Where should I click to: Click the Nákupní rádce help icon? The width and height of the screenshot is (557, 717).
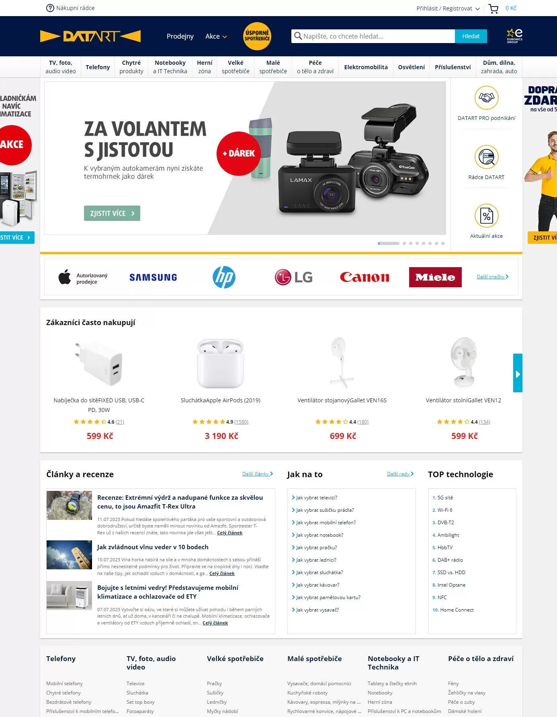point(50,8)
